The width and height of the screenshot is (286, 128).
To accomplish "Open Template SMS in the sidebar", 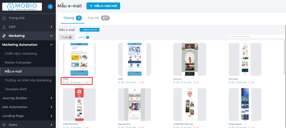I will tap(16, 89).
